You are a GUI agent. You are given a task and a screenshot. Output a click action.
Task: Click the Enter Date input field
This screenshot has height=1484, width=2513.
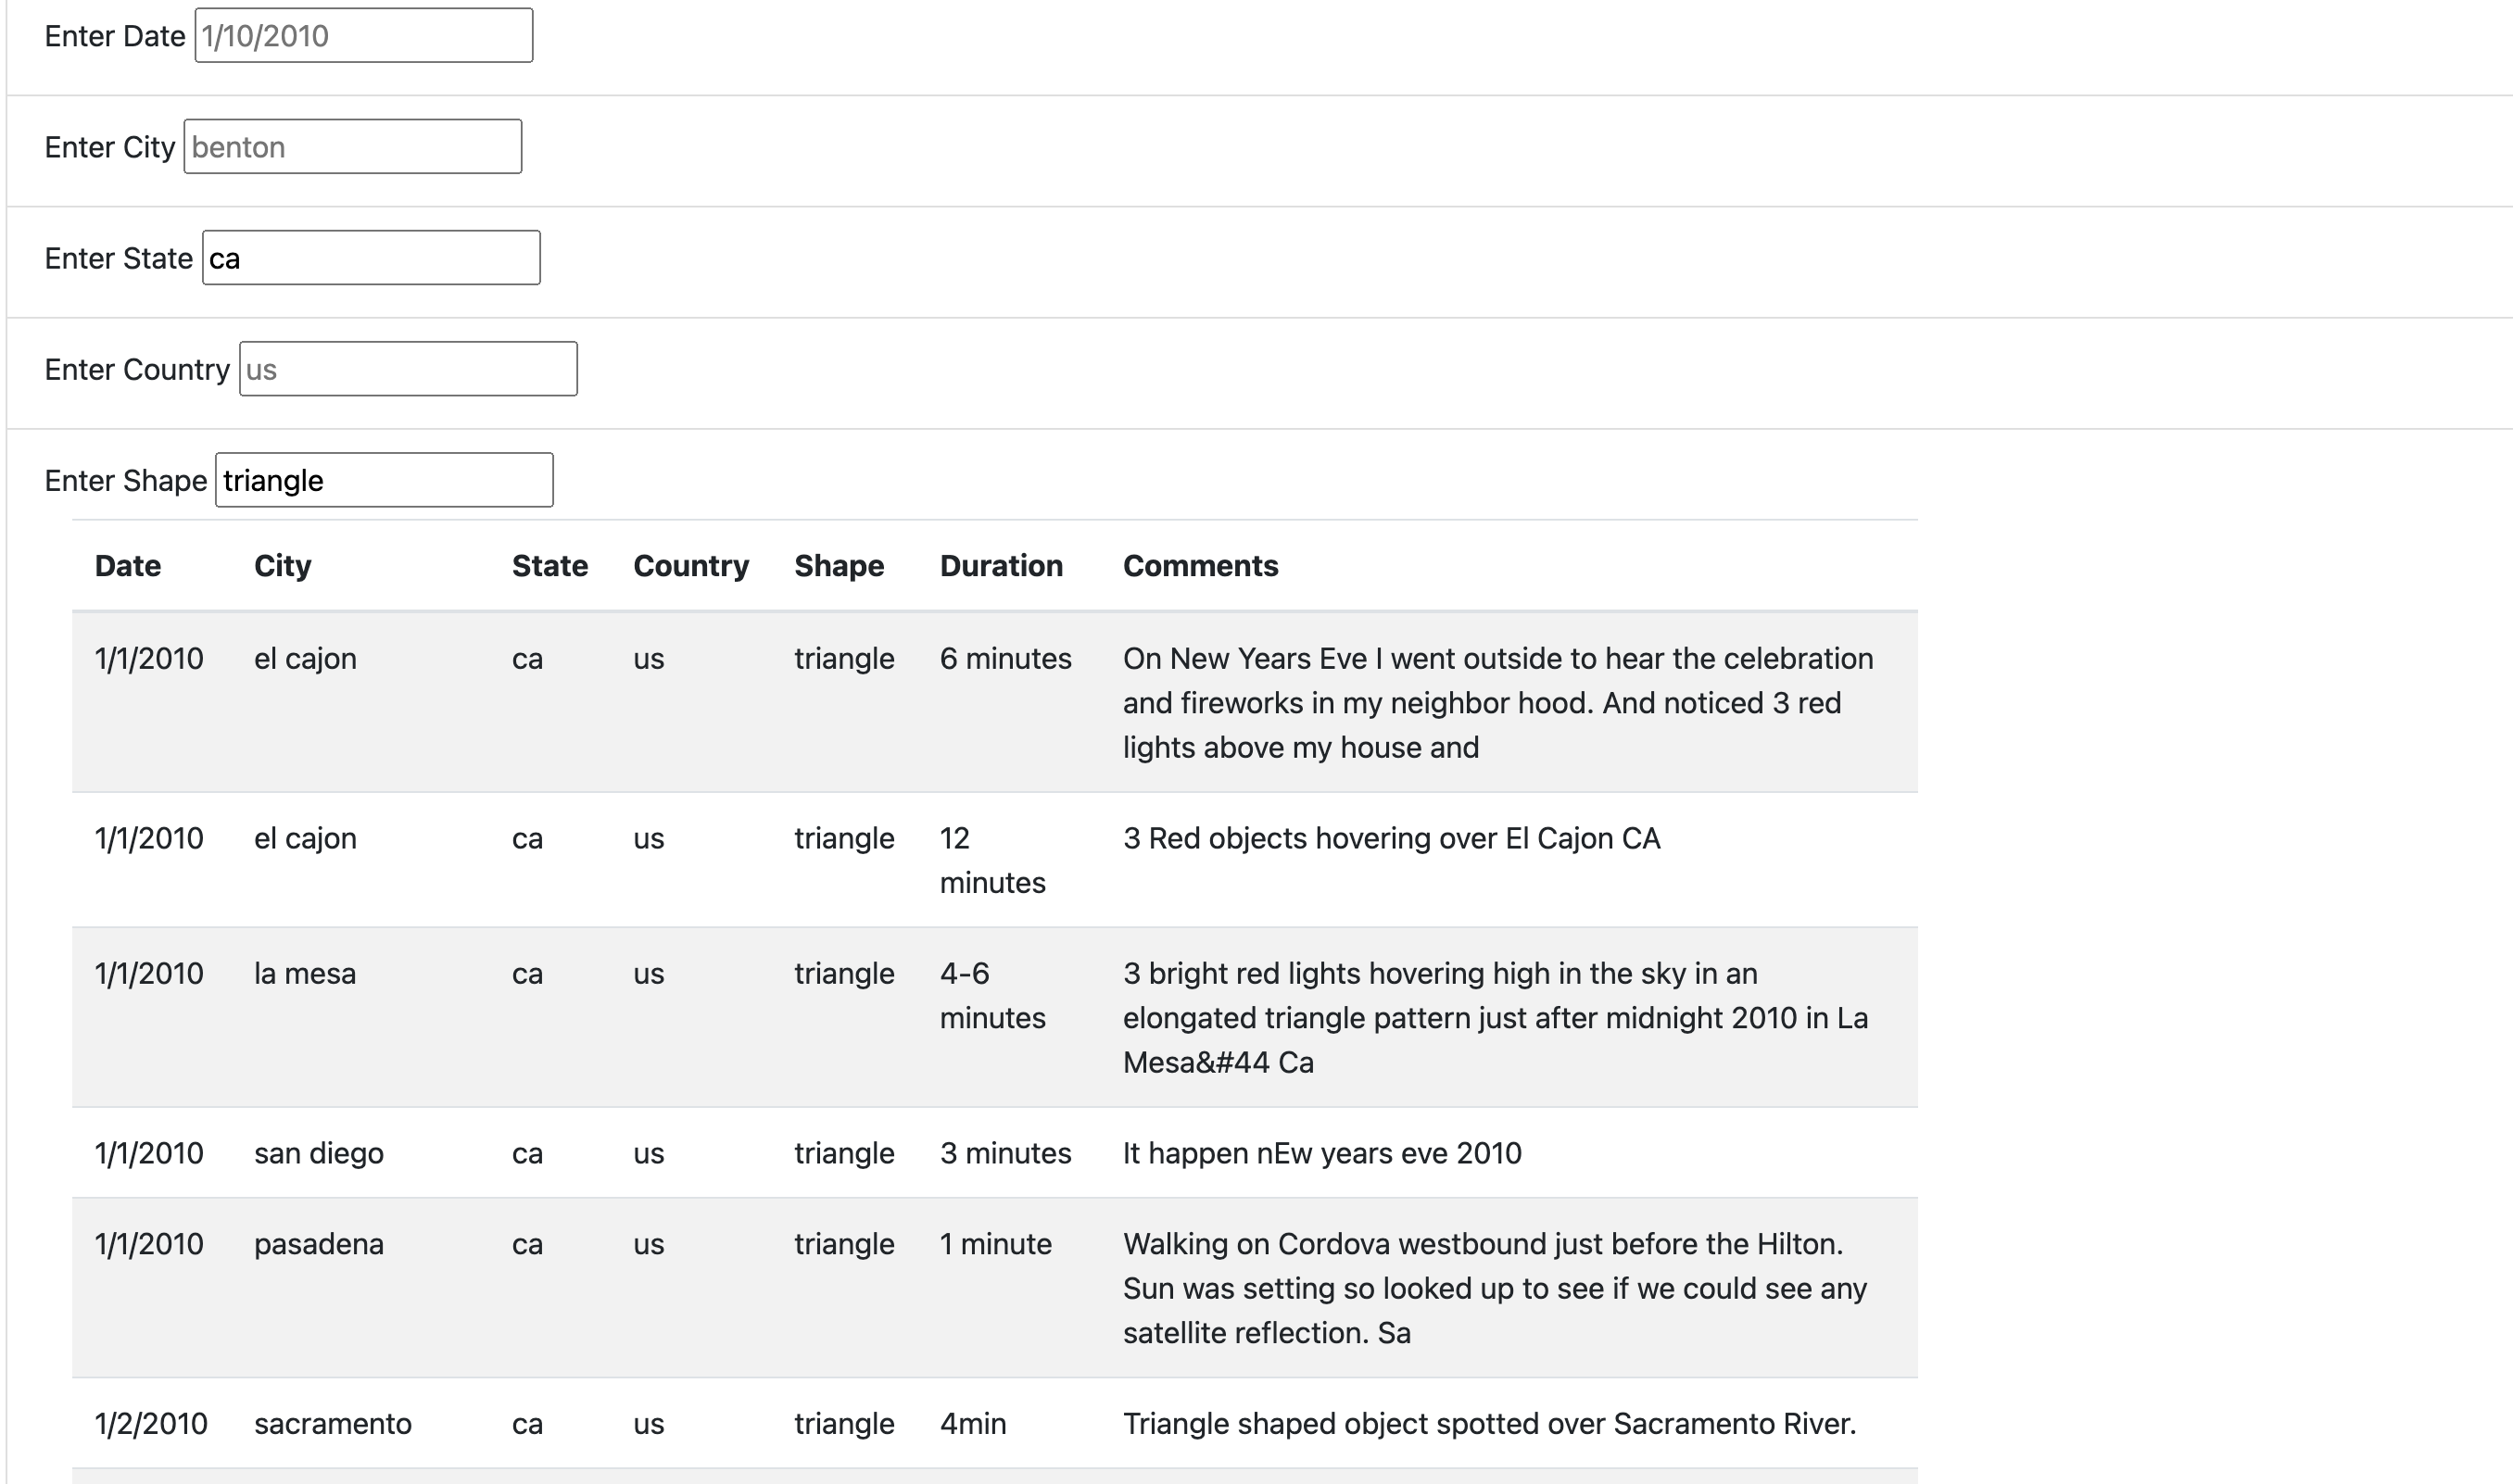coord(363,35)
